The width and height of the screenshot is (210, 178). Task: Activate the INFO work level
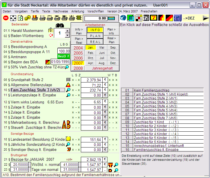(95, 30)
